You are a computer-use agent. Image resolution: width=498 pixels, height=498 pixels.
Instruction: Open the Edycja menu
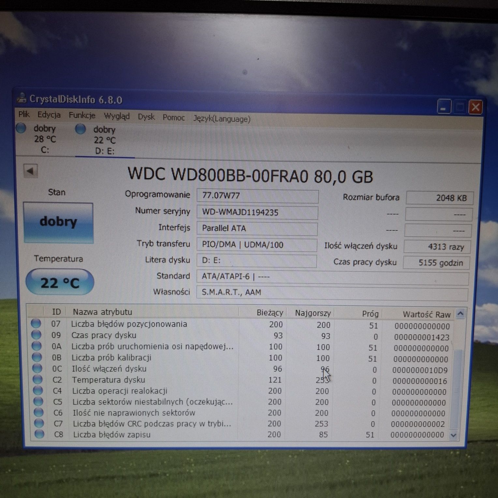(x=49, y=115)
